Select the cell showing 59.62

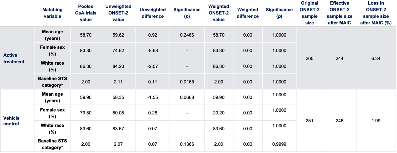pos(118,35)
